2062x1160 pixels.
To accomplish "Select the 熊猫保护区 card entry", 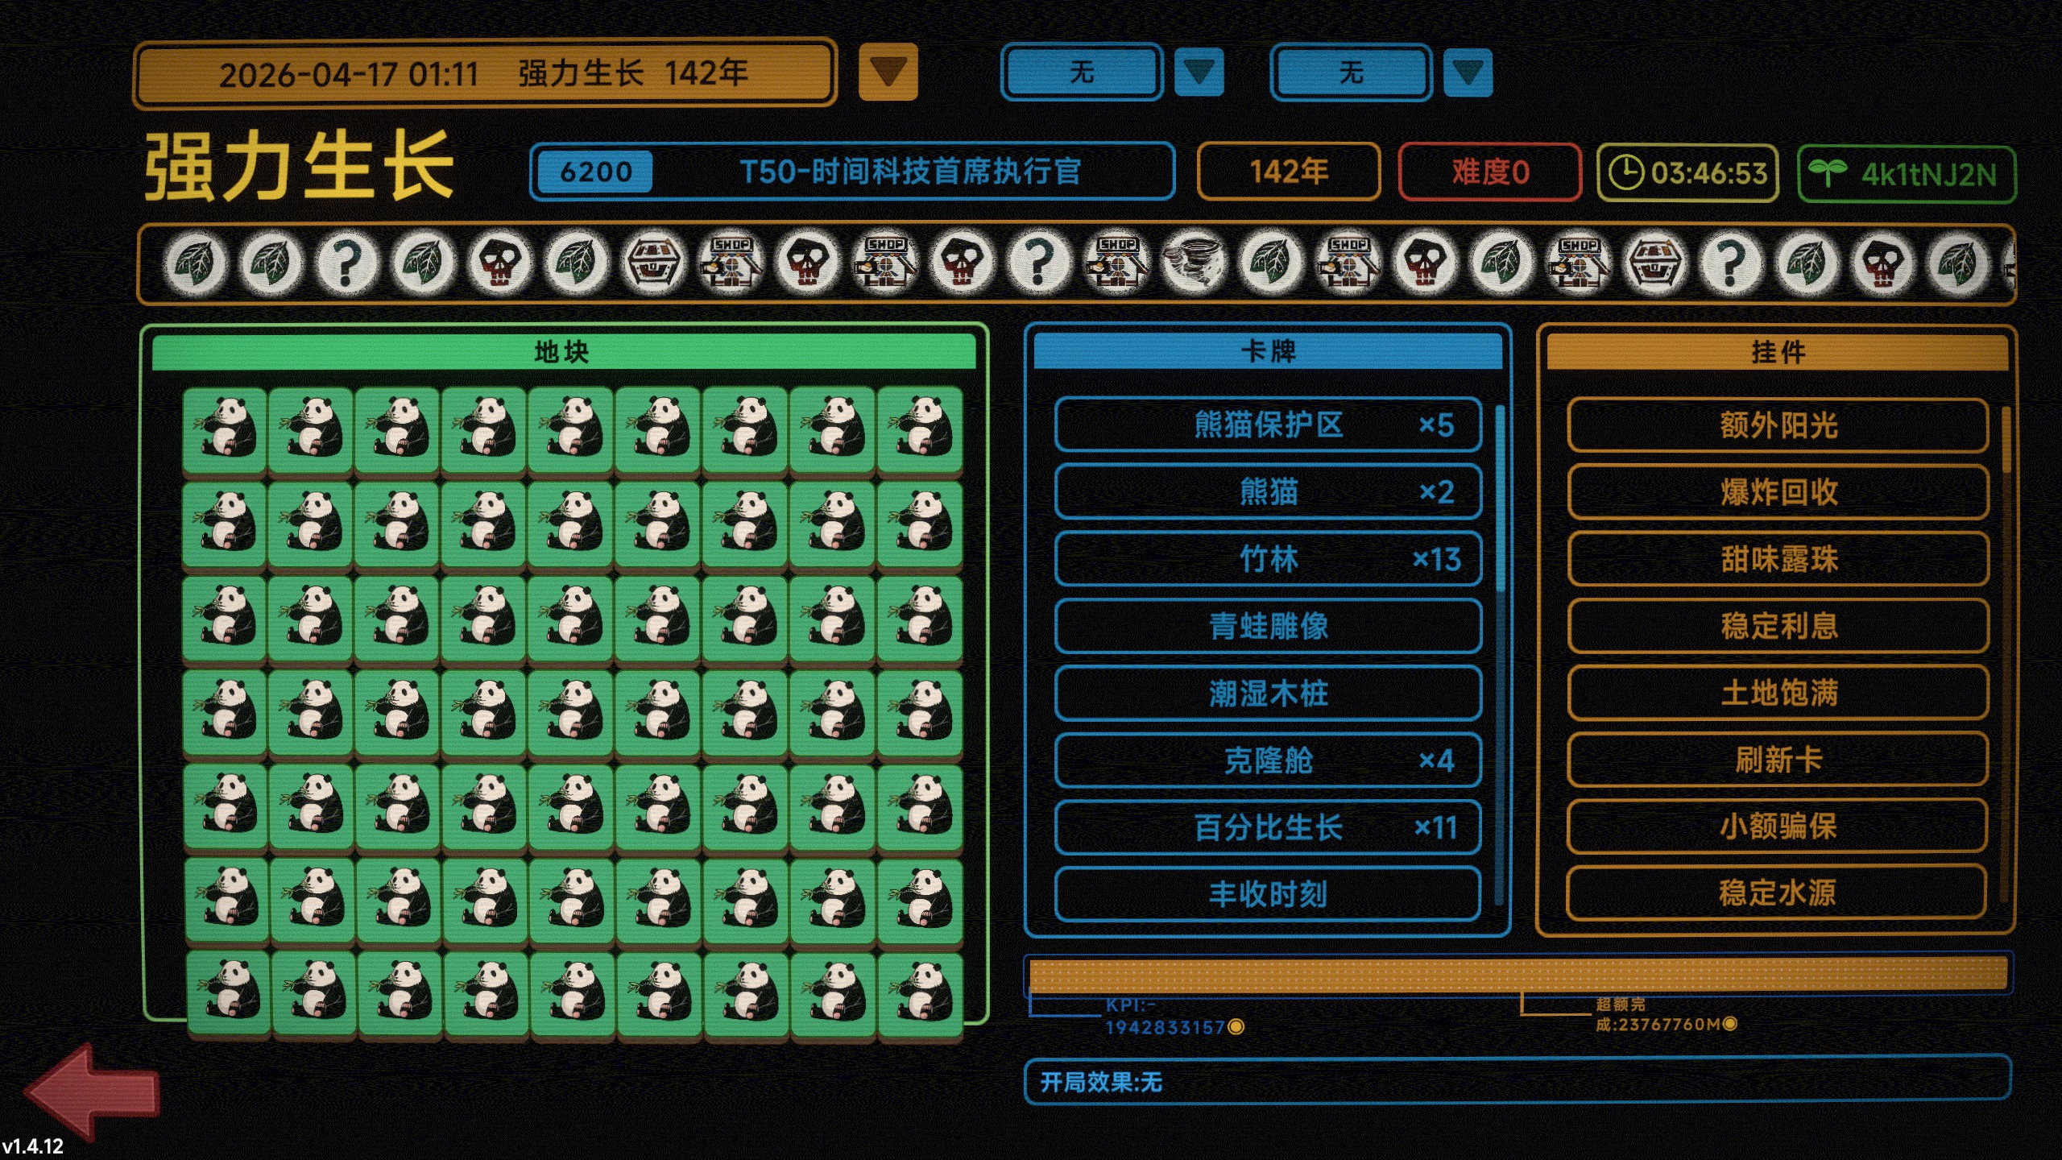I will click(x=1267, y=425).
